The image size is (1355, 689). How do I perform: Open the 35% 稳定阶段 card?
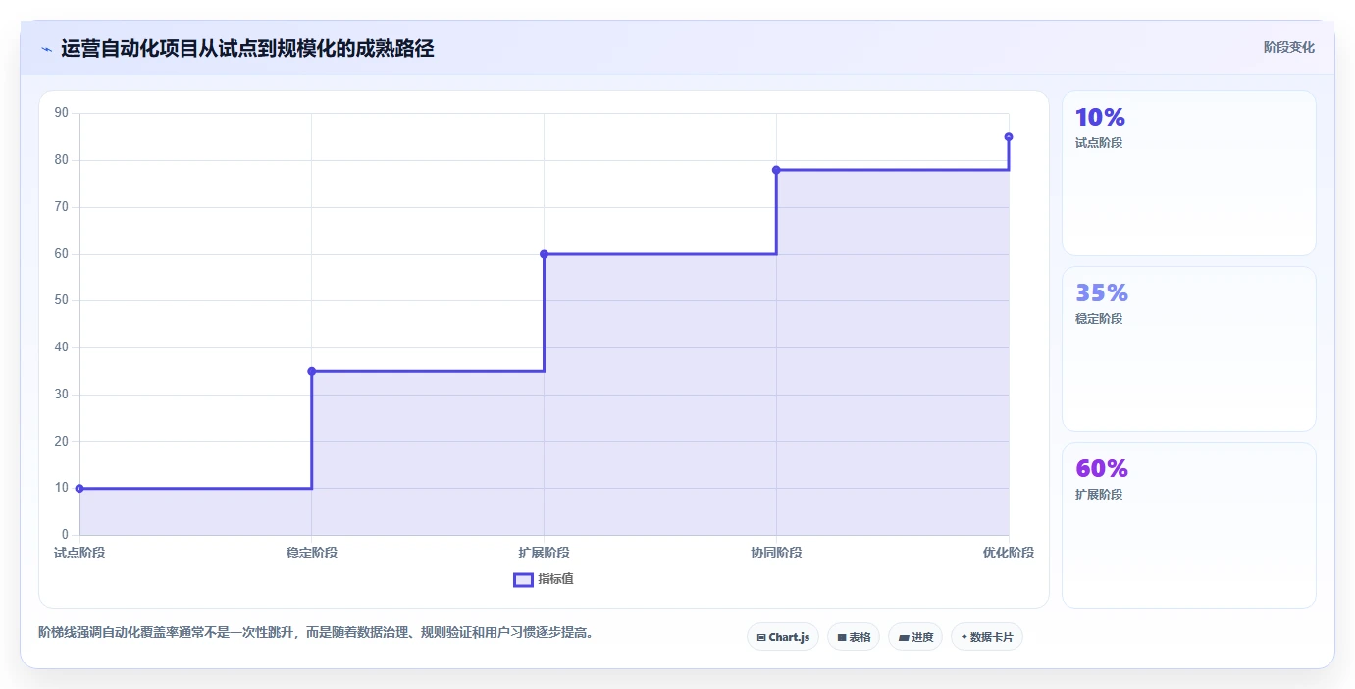click(1189, 349)
